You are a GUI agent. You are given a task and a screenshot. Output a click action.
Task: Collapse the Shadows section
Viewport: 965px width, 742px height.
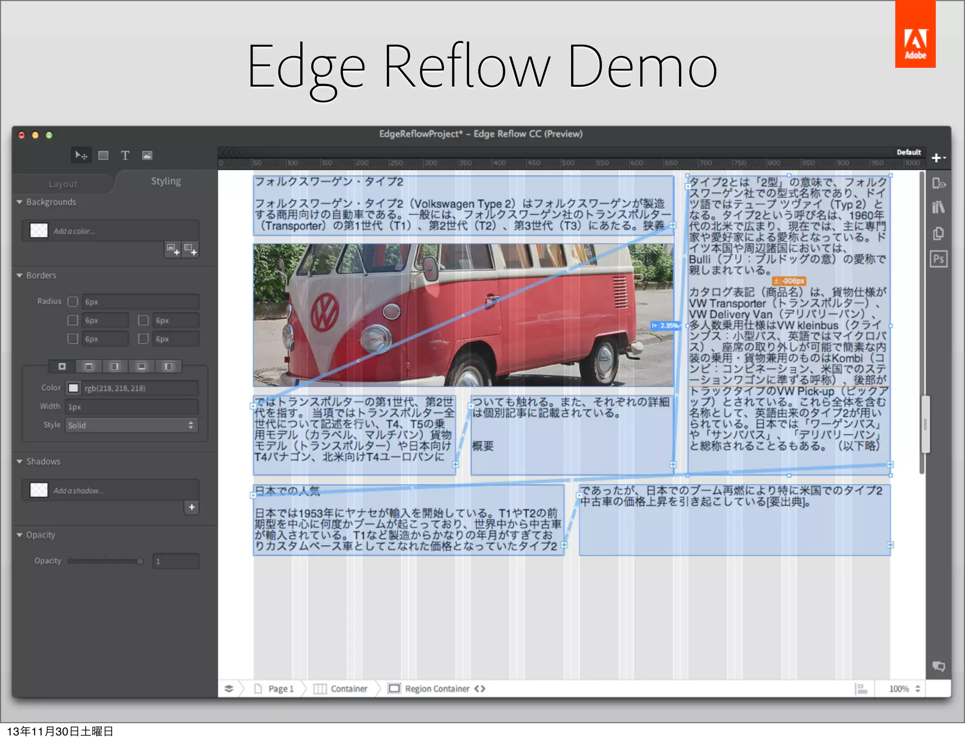point(20,461)
